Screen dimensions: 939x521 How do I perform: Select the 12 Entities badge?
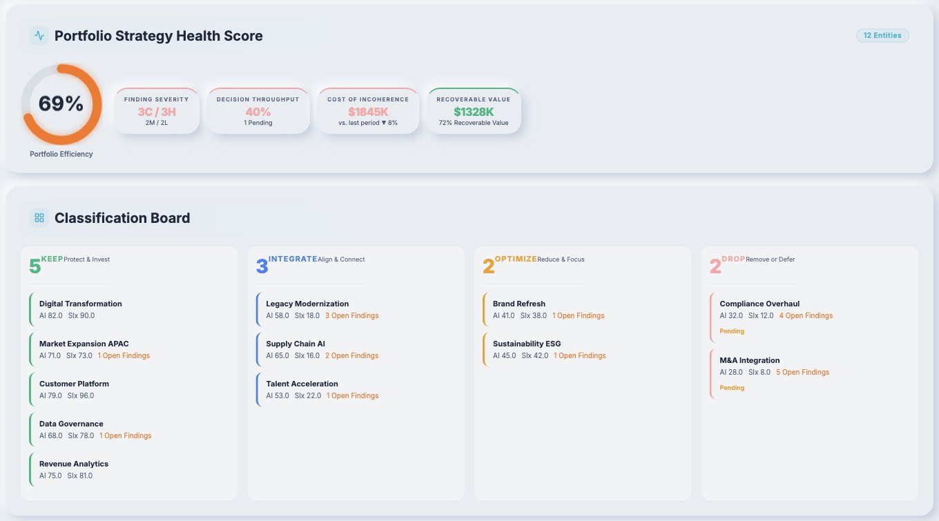pos(882,35)
